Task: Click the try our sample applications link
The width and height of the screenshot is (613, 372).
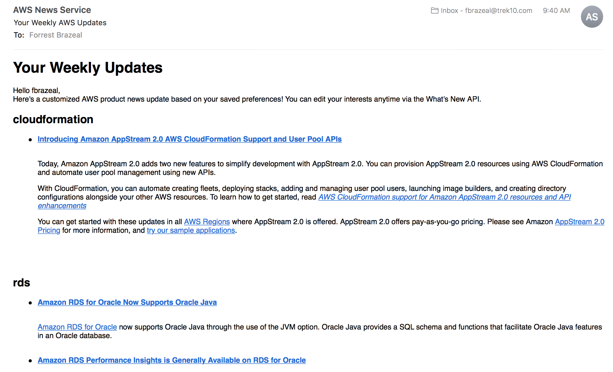Action: point(191,230)
